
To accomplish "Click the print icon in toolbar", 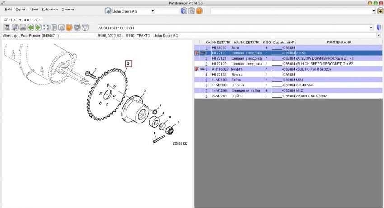I will point(23,28).
